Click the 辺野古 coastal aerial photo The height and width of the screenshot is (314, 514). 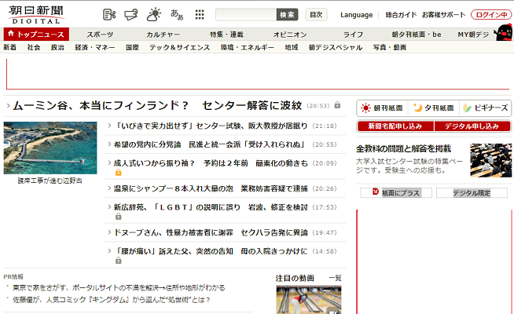(50, 148)
